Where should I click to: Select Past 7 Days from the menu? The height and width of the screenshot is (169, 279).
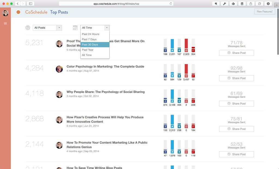coord(90,39)
